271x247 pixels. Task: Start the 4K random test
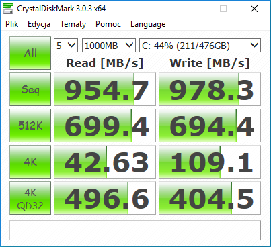30,162
